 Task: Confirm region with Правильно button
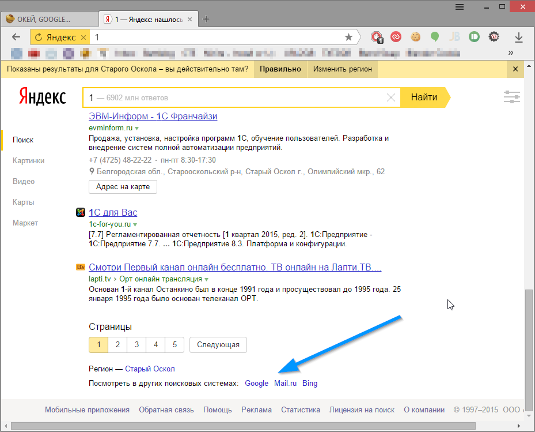280,69
